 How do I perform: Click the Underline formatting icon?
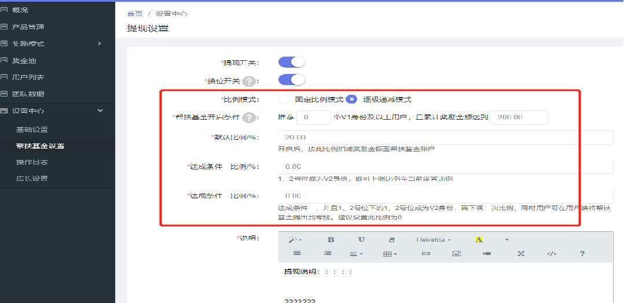(361, 239)
